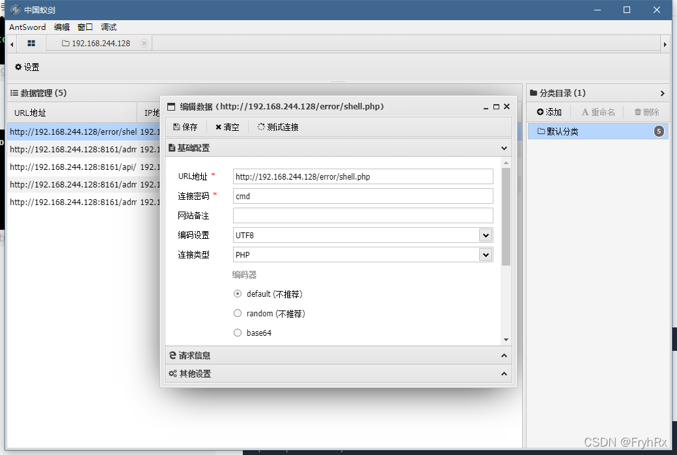Click 添加 to add a category

click(549, 112)
